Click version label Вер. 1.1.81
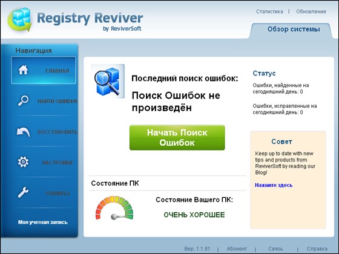339x254 pixels. coord(197,249)
